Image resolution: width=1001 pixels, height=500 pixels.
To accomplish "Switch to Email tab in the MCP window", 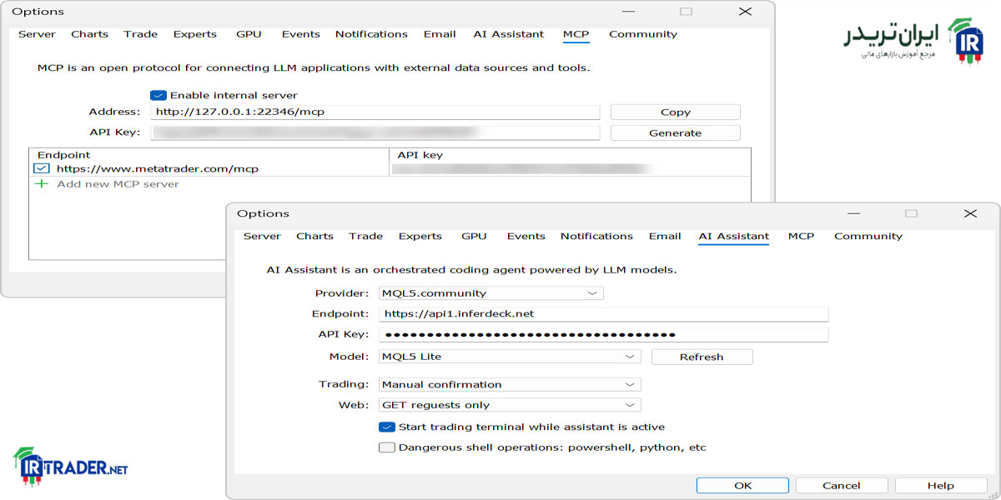I will [440, 34].
